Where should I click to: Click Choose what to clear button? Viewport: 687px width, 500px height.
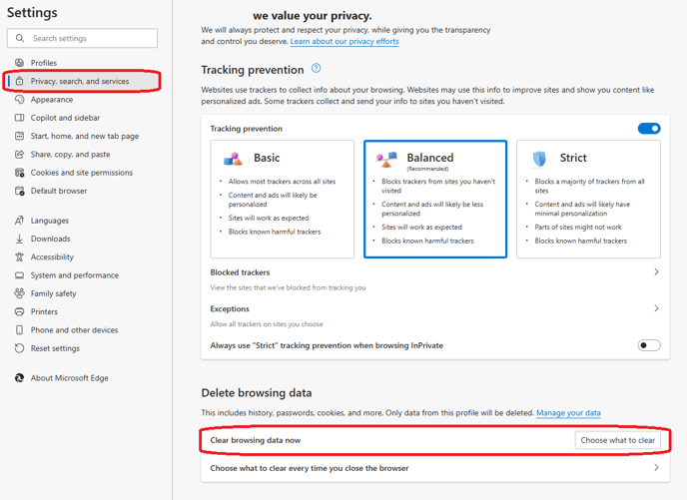pos(617,440)
